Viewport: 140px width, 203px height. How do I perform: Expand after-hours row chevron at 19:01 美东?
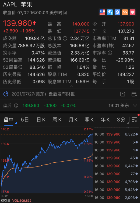point(135,105)
